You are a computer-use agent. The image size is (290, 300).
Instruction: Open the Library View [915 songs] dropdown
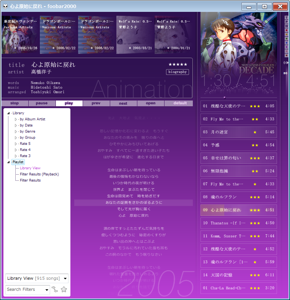tap(37, 278)
